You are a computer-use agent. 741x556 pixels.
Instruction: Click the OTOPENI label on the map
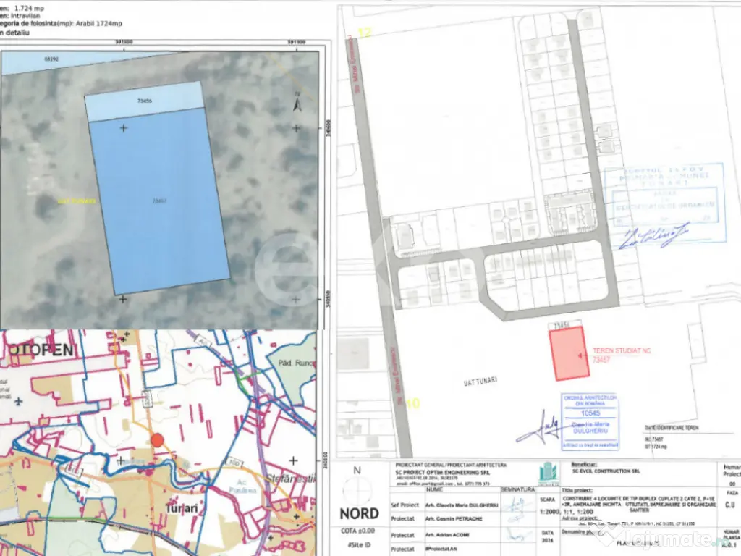click(x=40, y=350)
